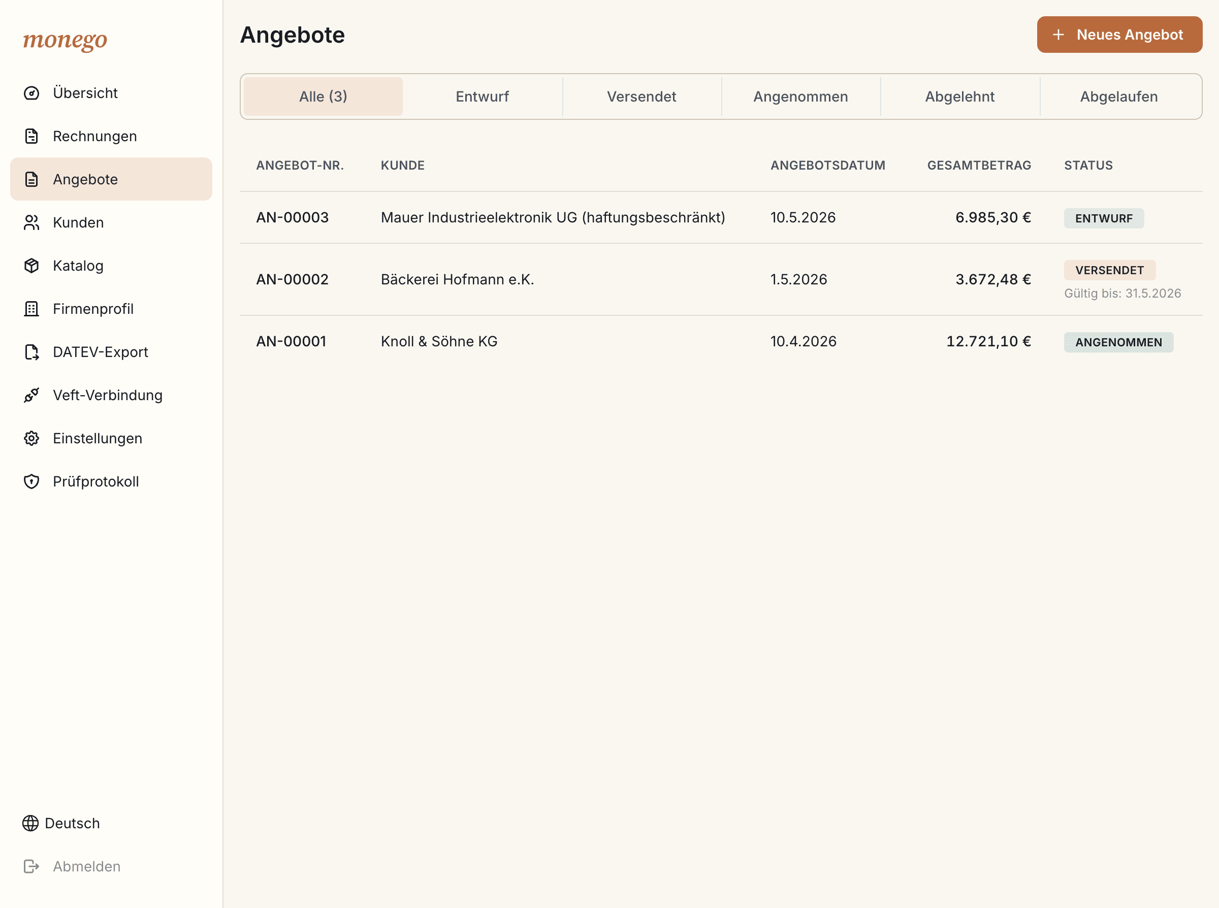Click the Prüfprotokoll shield icon

pyautogui.click(x=31, y=481)
